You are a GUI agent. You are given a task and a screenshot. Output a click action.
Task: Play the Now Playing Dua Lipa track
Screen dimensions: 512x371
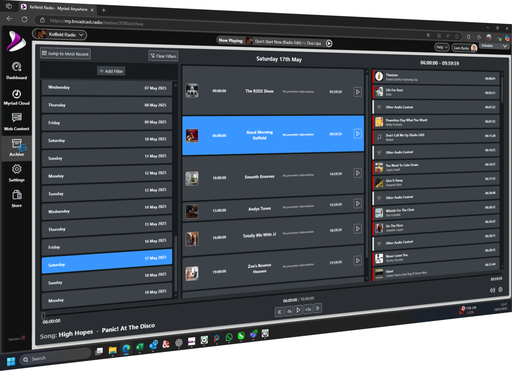pos(329,43)
